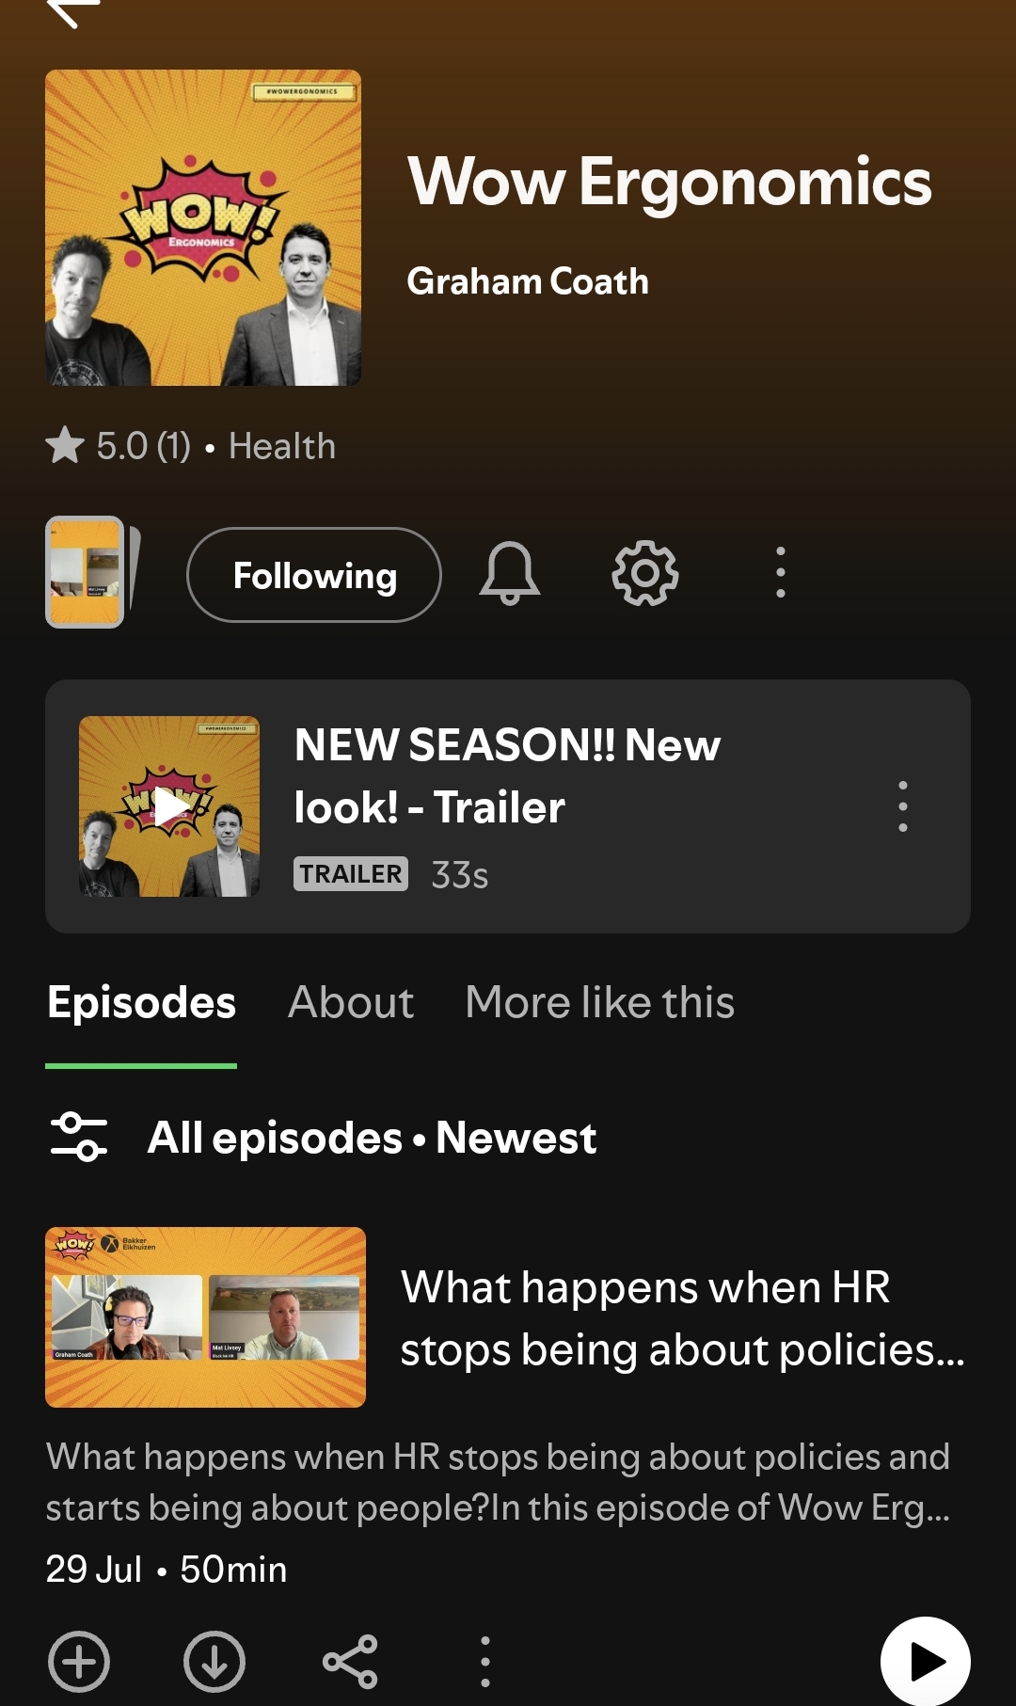Open podcast settings gear icon
The image size is (1016, 1706).
(645, 573)
